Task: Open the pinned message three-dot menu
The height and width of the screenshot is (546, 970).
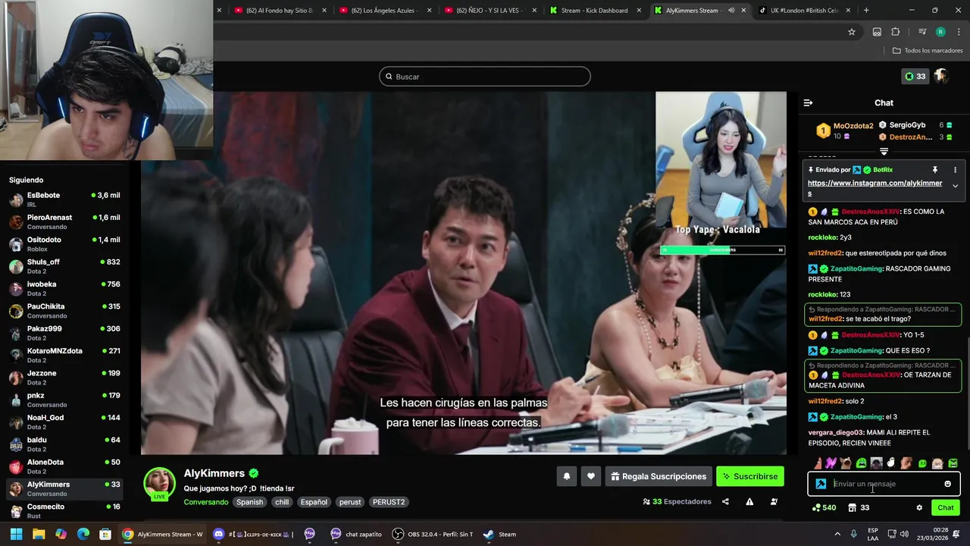Action: point(955,170)
